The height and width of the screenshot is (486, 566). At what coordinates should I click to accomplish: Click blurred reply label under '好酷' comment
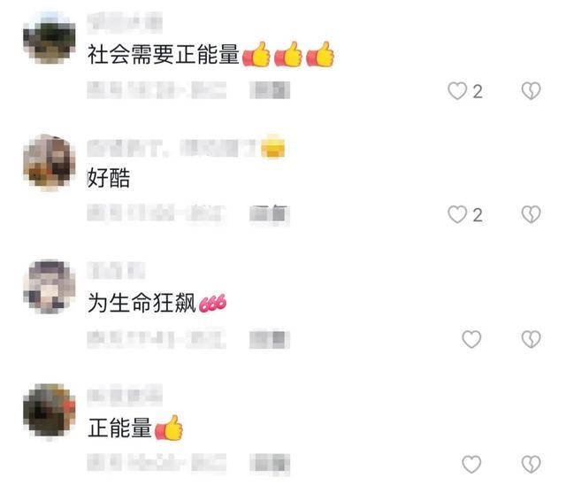pos(270,214)
